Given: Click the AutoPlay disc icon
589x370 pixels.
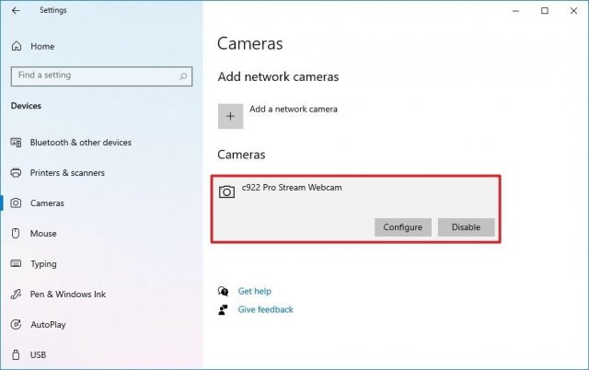Looking at the screenshot, I should click(x=16, y=324).
